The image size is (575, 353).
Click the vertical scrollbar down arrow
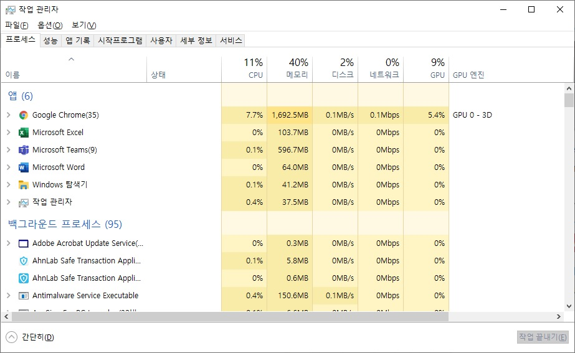pyautogui.click(x=569, y=306)
